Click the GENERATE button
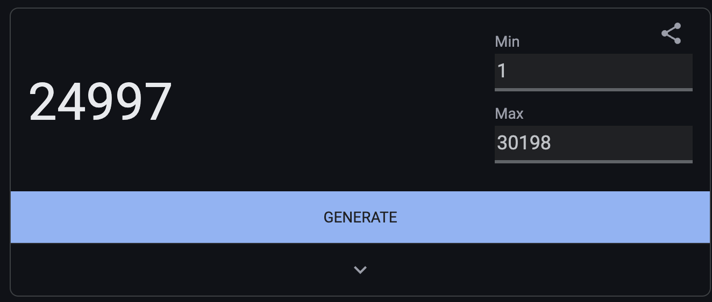This screenshot has width=712, height=302. pos(360,217)
